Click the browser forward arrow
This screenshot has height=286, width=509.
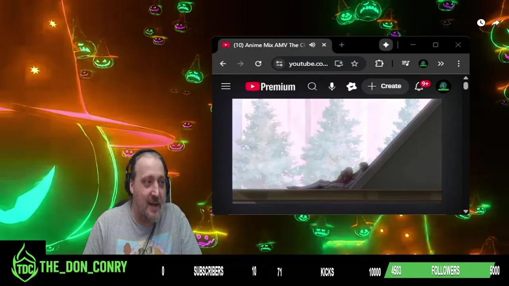pos(240,64)
